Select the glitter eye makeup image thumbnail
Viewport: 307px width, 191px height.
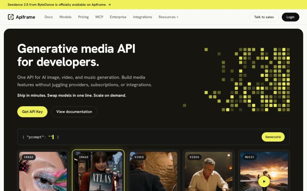coord(43,171)
